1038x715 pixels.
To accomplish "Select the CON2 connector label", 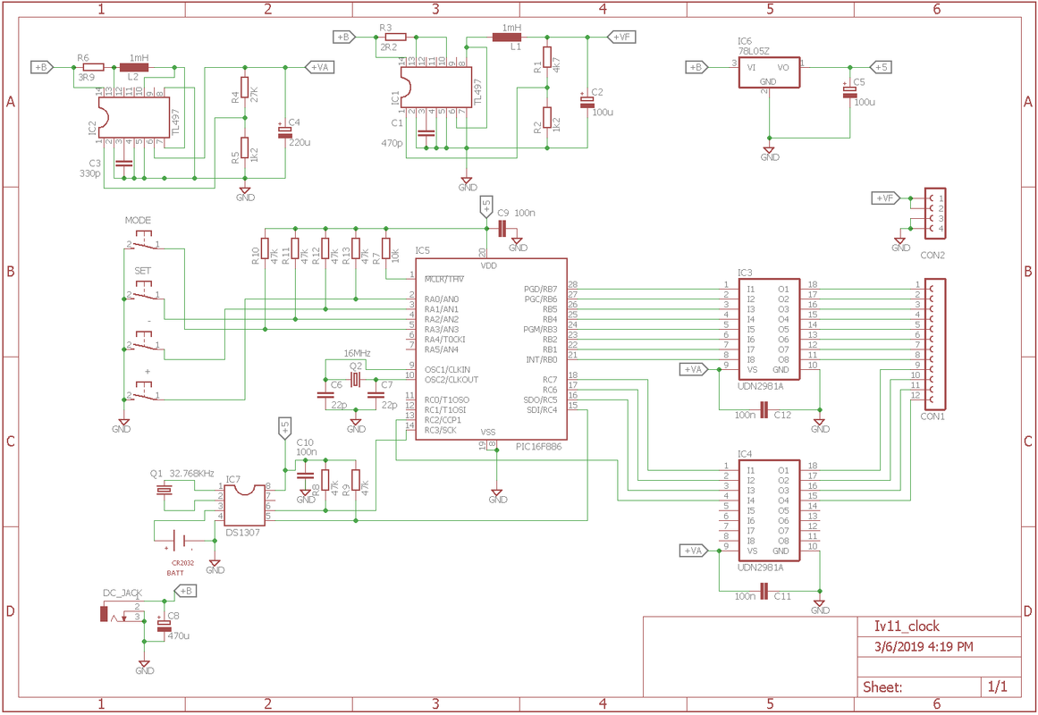I will click(x=933, y=255).
